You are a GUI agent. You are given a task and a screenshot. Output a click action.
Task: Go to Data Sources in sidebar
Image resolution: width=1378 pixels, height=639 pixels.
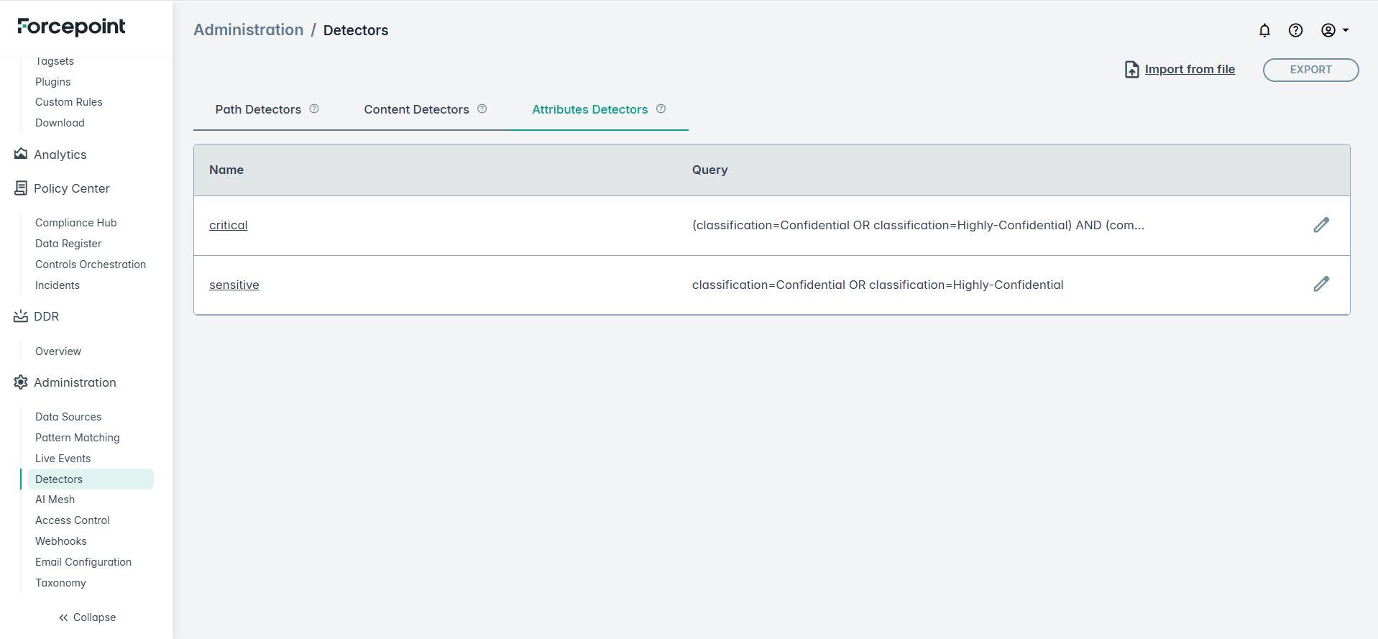tap(68, 417)
